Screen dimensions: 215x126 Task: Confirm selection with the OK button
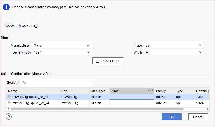tap(172, 117)
